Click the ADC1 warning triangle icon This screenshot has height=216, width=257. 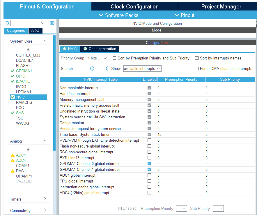[x=13, y=155]
